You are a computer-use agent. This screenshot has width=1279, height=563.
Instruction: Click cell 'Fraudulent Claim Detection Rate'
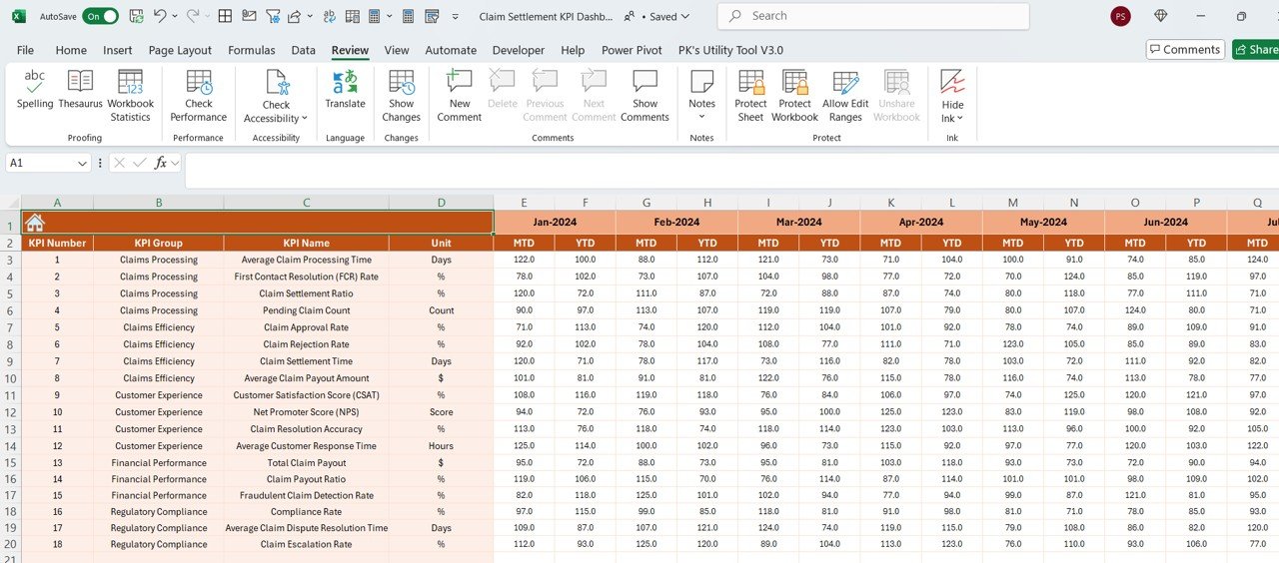[x=306, y=496]
